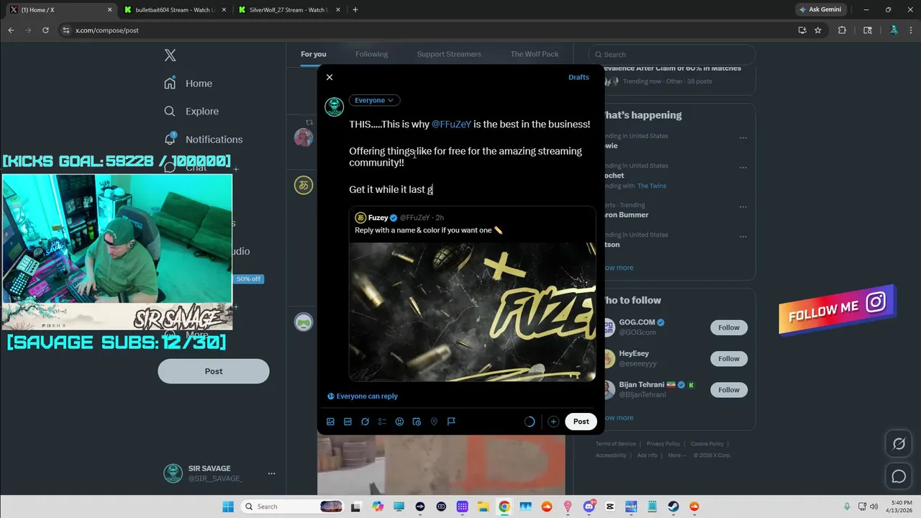This screenshot has width=921, height=518.
Task: Open CapCut from taskbar
Action: 610,506
